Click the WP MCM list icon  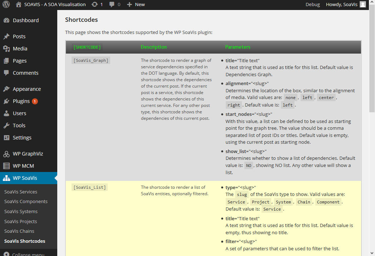[x=6, y=166]
